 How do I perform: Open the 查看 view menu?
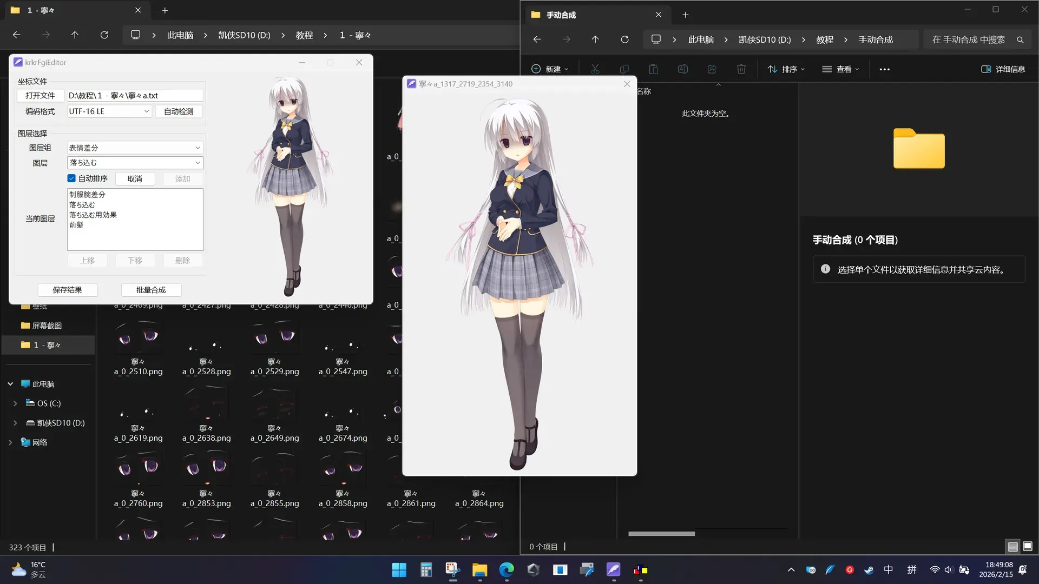tap(840, 69)
